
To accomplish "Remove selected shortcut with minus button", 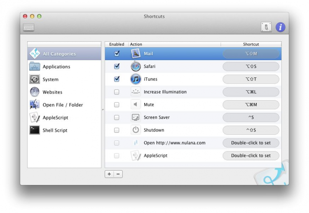I will click(118, 174).
